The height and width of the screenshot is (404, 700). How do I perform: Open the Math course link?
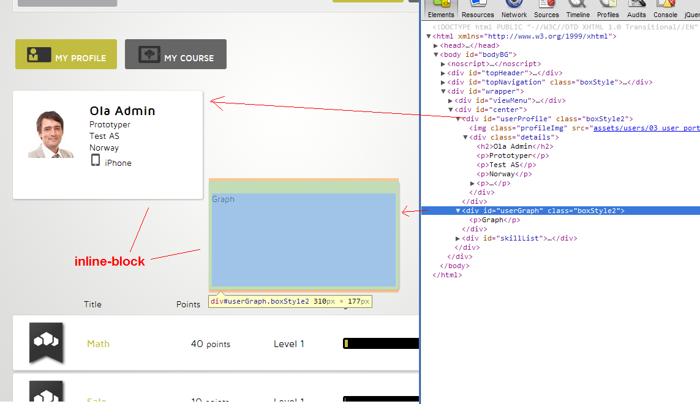pos(98,344)
